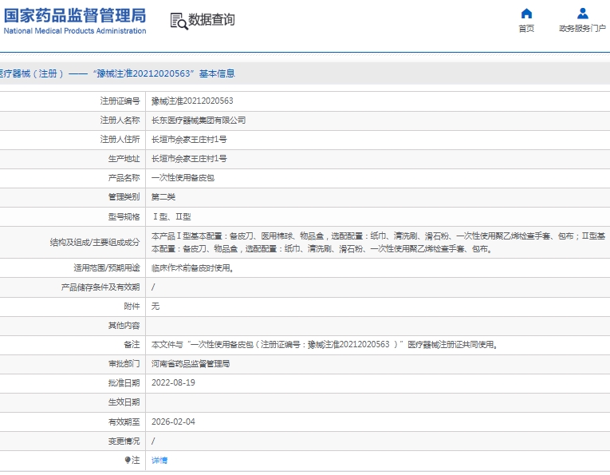Image resolution: width=610 pixels, height=475 pixels.
Task: Select the 注册人住所 address value
Action: click(x=189, y=140)
